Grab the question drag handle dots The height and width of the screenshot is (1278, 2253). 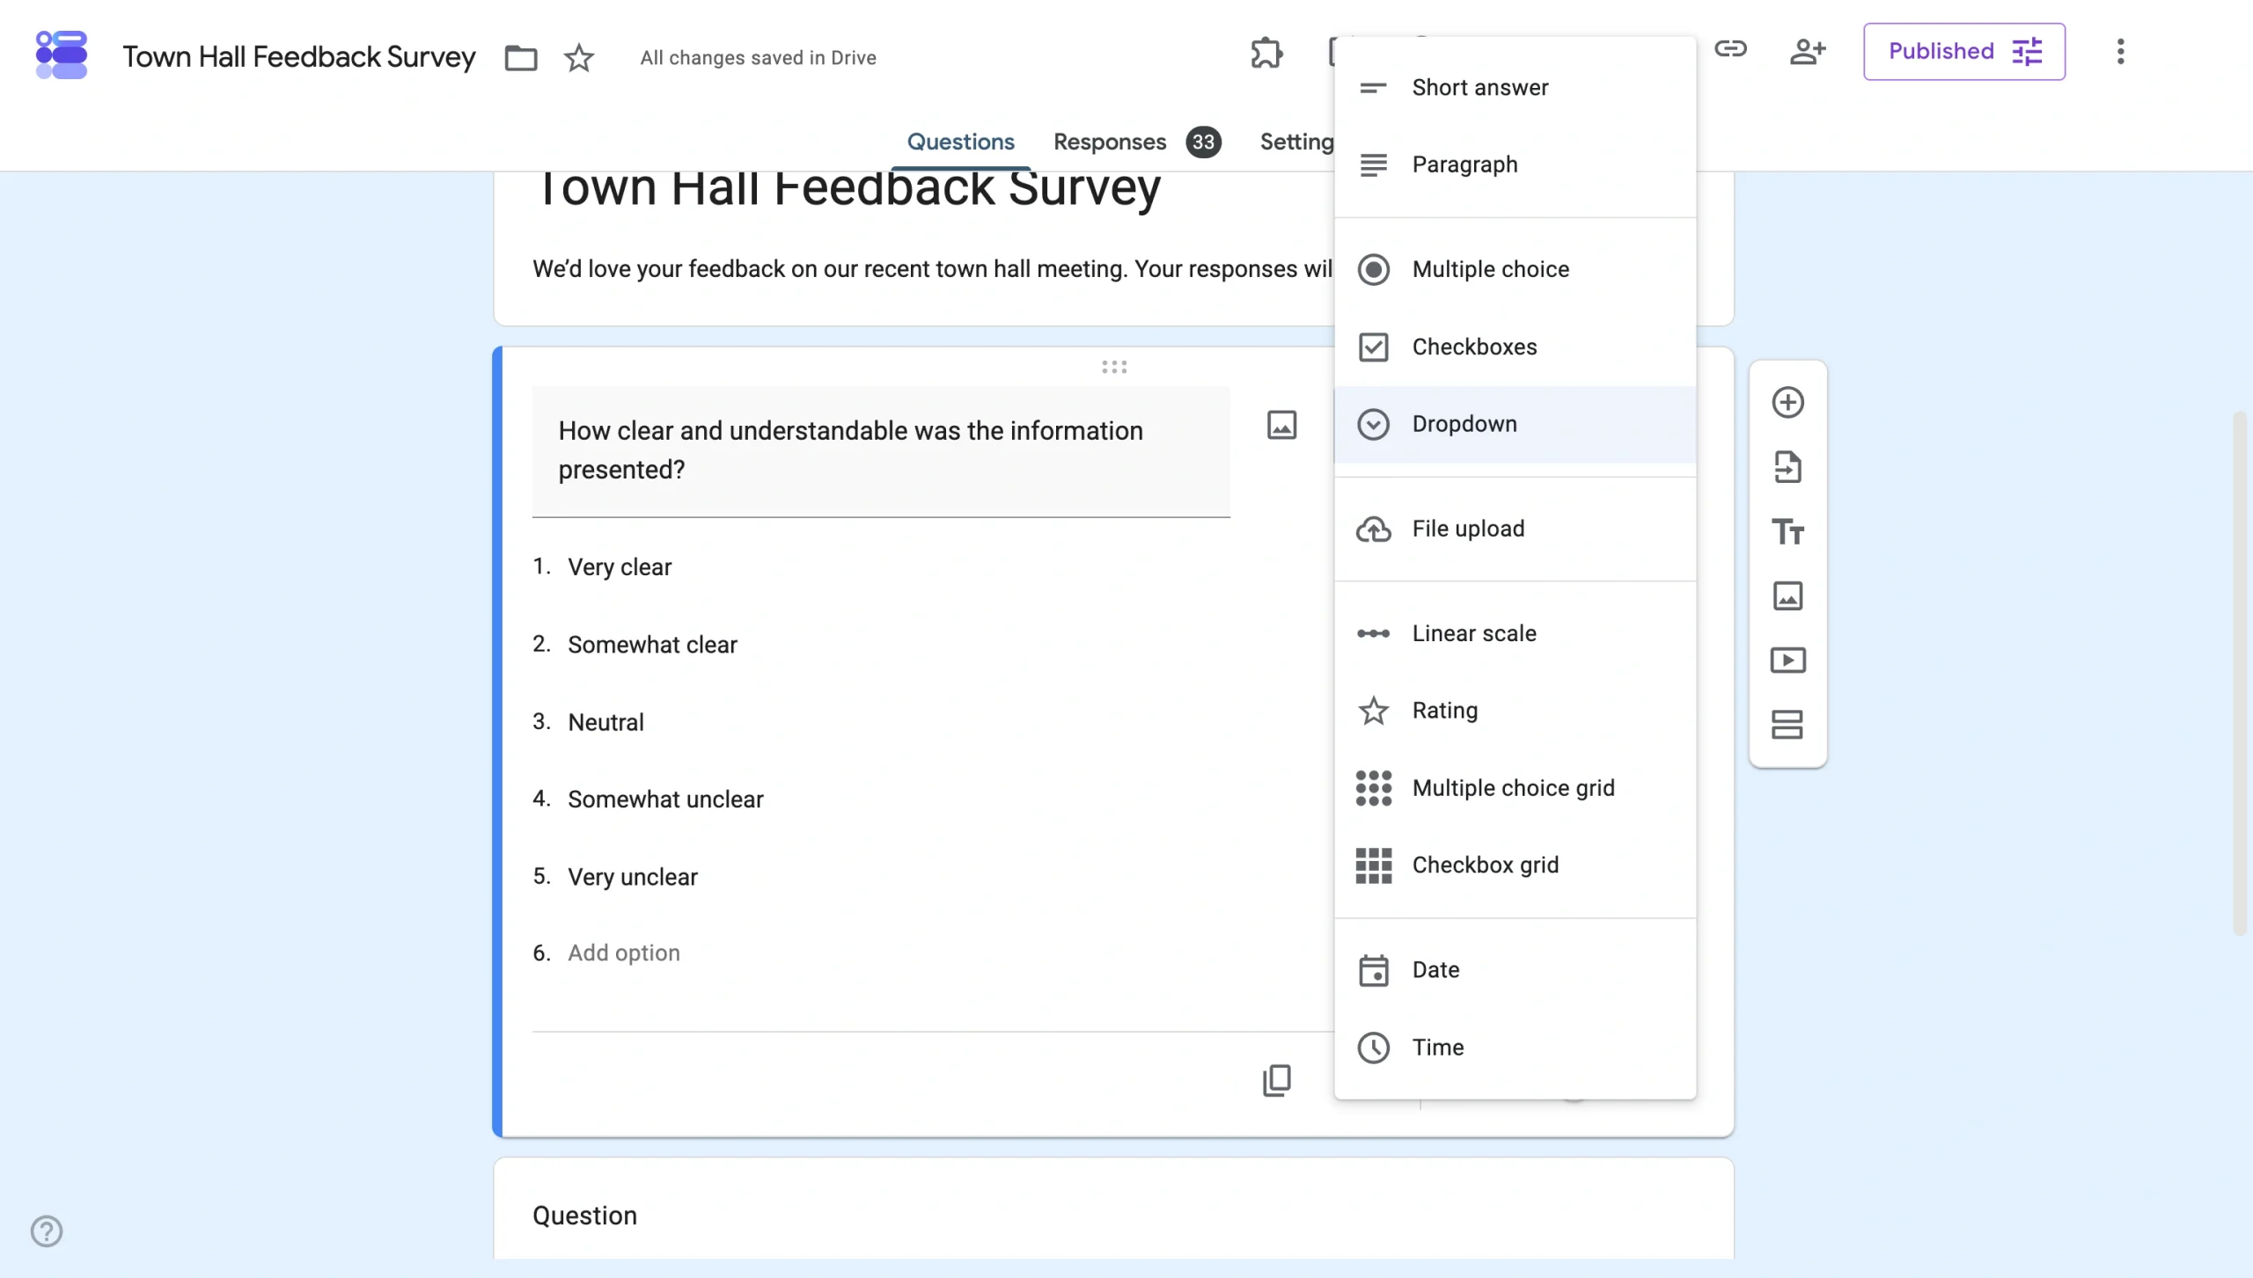(1114, 367)
